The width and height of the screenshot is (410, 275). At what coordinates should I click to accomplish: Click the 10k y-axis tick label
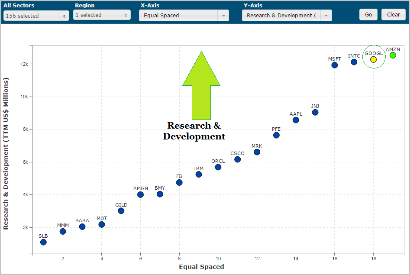[24, 97]
